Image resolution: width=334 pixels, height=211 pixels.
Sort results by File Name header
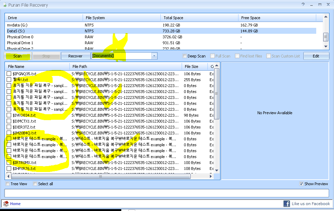38,67
